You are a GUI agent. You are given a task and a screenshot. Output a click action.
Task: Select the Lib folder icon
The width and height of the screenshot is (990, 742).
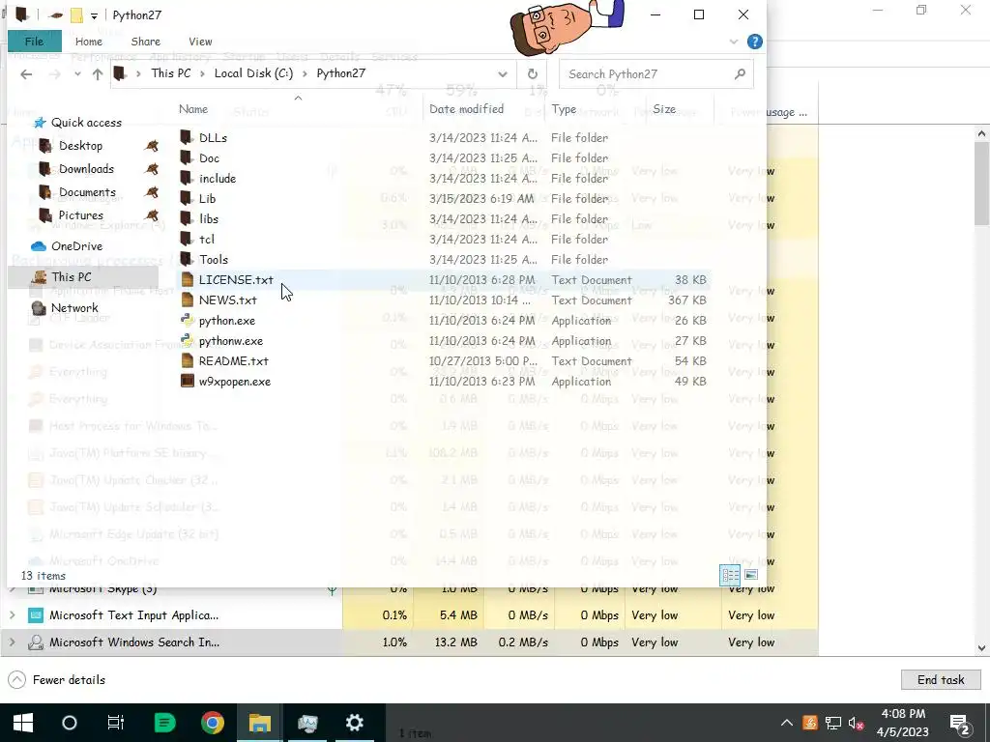tap(186, 198)
